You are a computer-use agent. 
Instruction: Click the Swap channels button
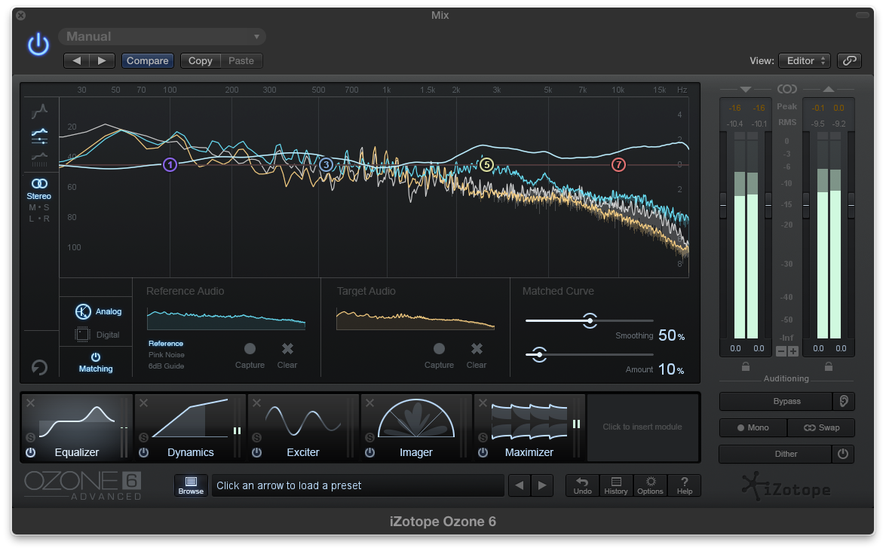coord(822,428)
